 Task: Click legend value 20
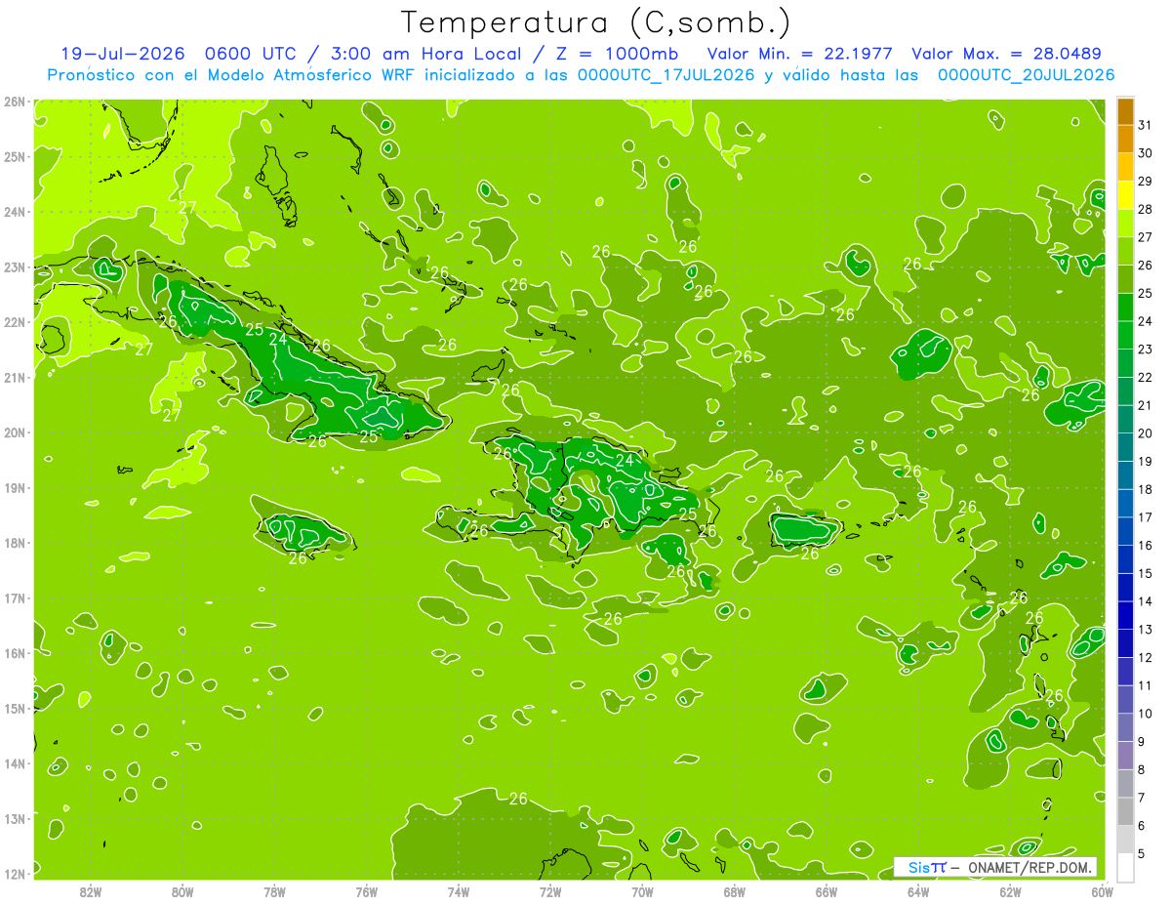[x=1145, y=433]
